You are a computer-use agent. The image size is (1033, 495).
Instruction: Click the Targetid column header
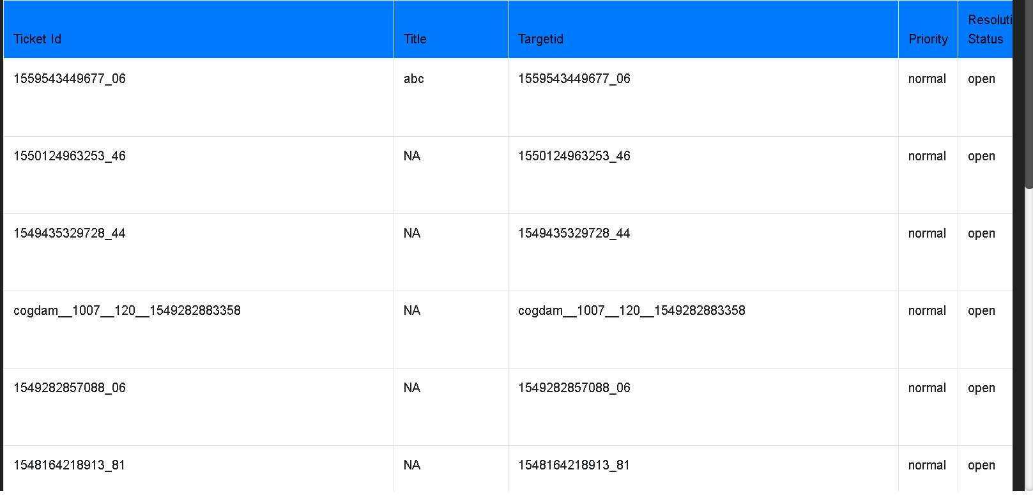[x=703, y=29]
